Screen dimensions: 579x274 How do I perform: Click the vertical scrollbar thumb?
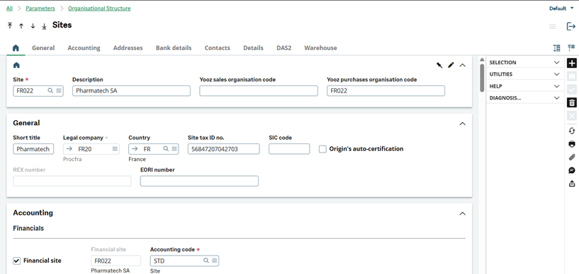482,78
